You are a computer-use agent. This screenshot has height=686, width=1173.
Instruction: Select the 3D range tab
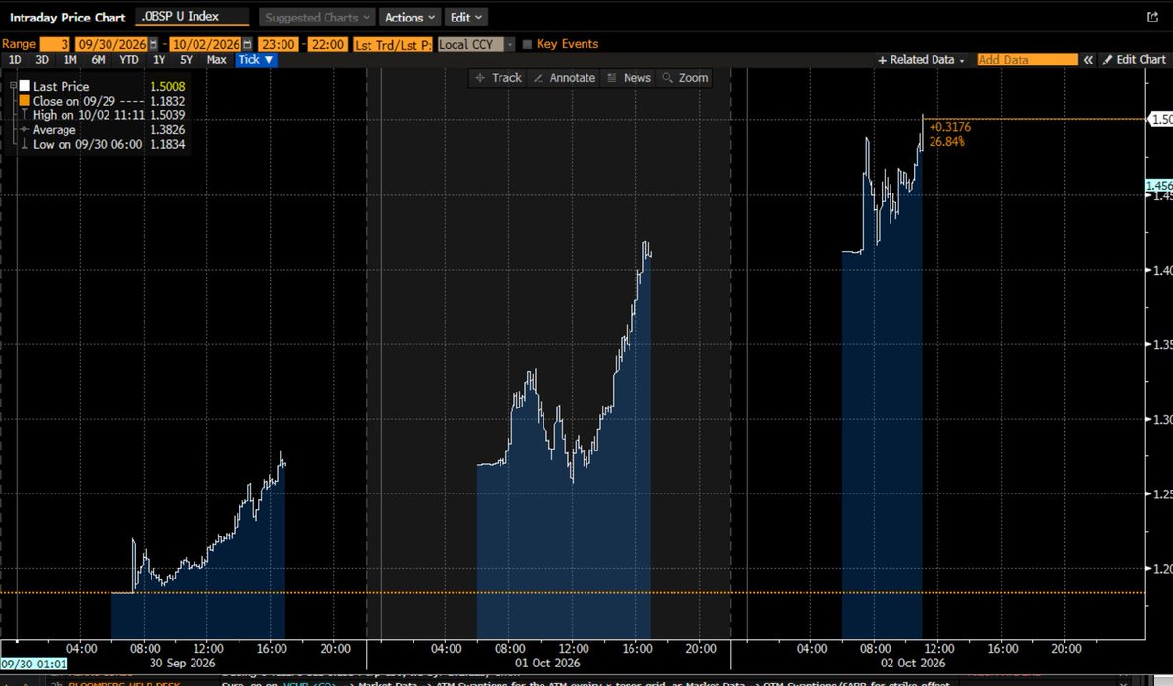43,60
